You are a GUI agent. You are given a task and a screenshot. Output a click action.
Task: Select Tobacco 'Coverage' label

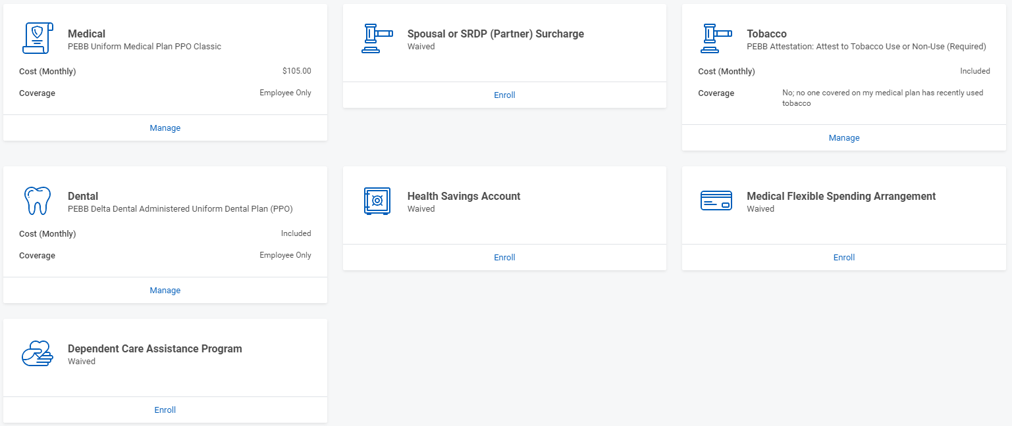pos(716,93)
